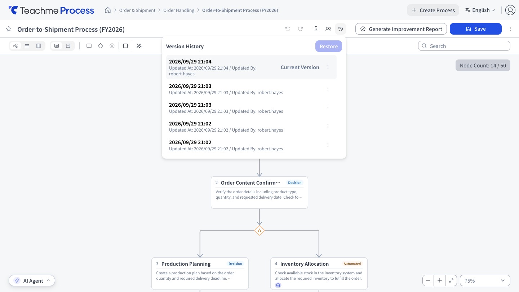Add a rectangle process node
Viewport: 519px width, 292px height.
point(89,46)
